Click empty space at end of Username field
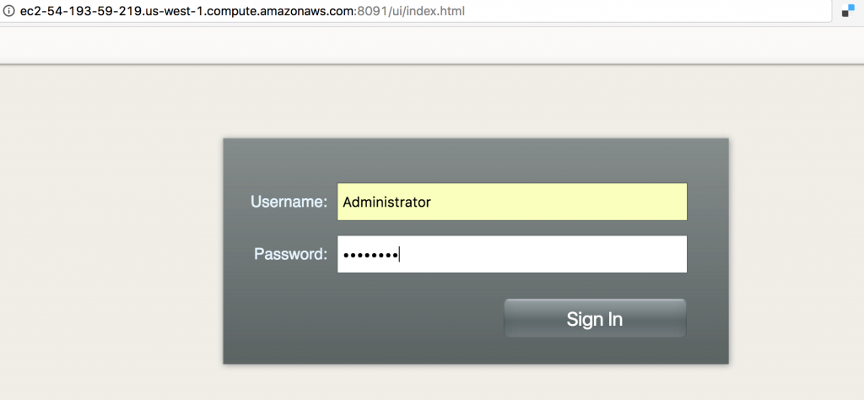The width and height of the screenshot is (864, 400). coord(559,202)
